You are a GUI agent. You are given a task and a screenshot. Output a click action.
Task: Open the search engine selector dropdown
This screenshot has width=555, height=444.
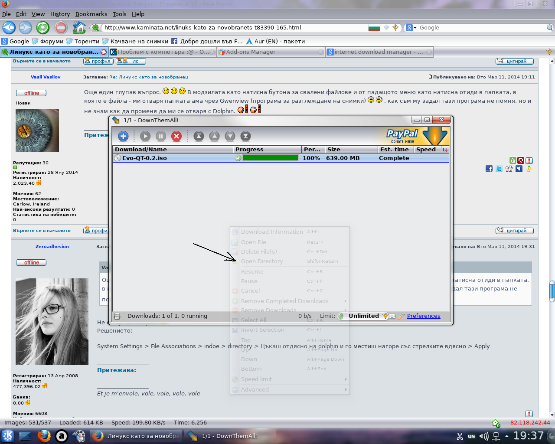point(411,27)
